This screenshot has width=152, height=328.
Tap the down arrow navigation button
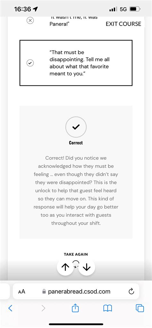87,267
